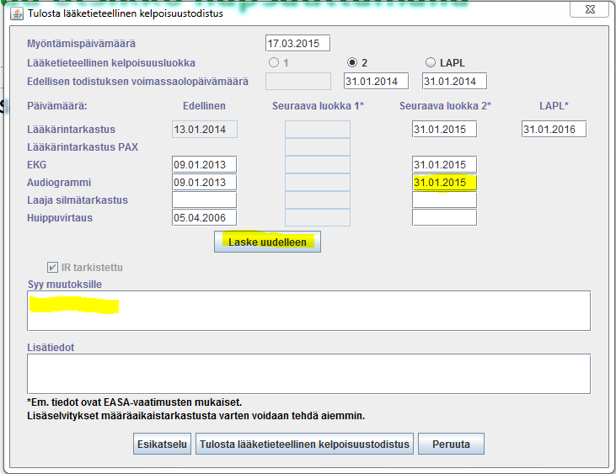Click the Lisätiedot text area
Viewport: 616px width, 474px height.
(308, 374)
